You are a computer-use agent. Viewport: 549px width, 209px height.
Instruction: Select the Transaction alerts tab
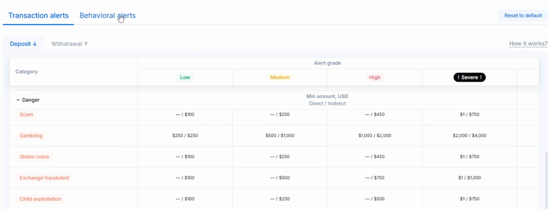pyautogui.click(x=38, y=16)
